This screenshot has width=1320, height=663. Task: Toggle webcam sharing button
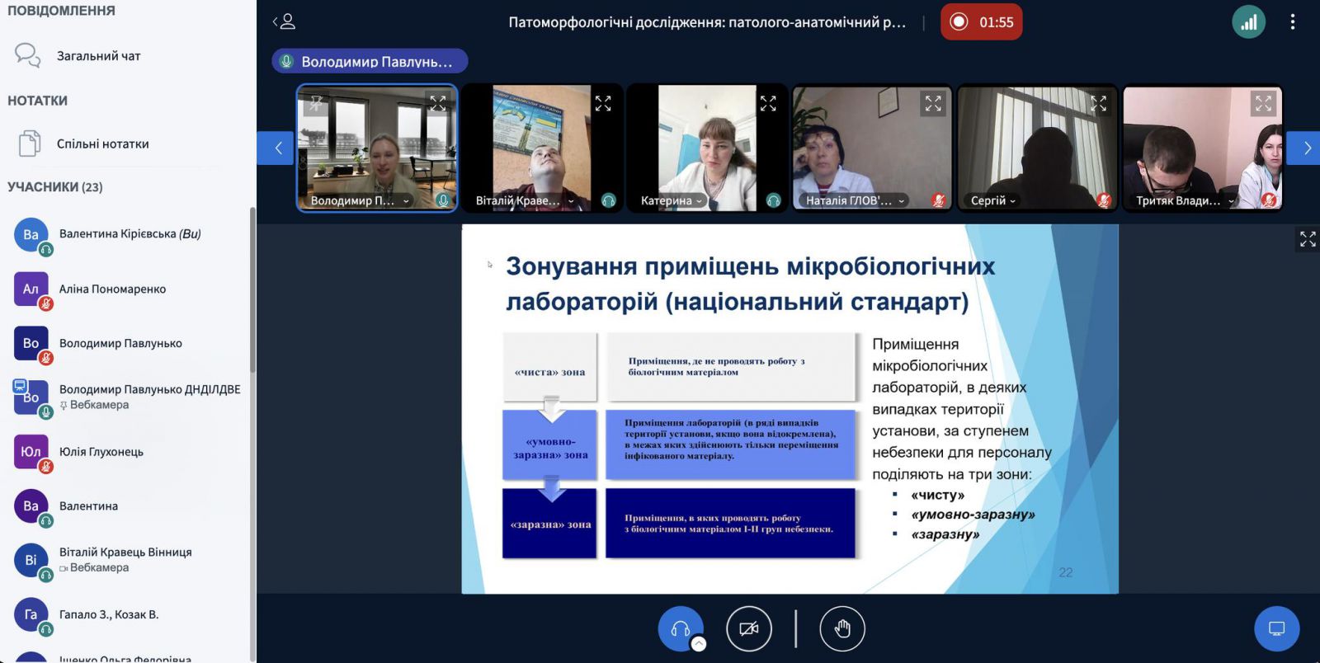[748, 629]
